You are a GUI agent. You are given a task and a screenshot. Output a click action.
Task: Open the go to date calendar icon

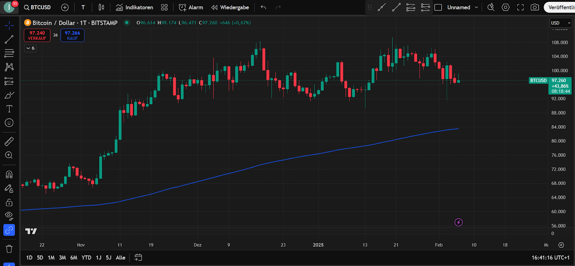click(138, 257)
